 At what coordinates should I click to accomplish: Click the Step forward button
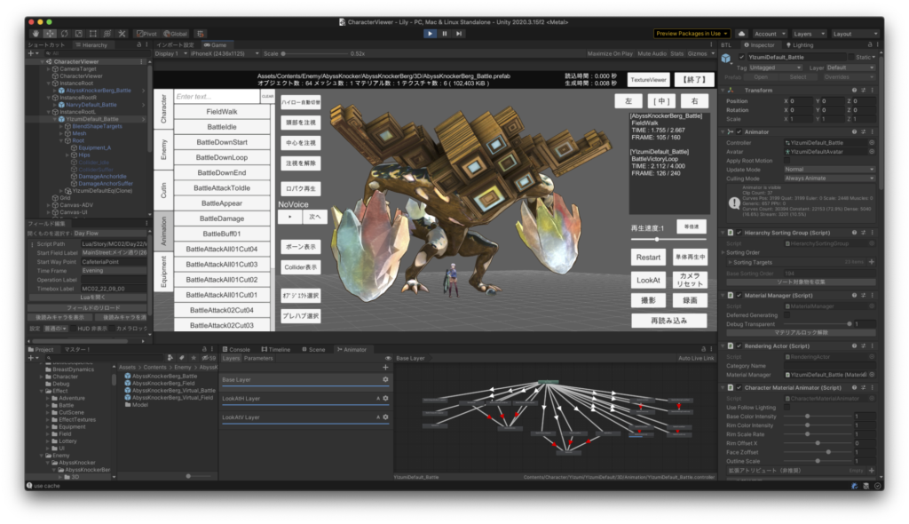click(459, 34)
